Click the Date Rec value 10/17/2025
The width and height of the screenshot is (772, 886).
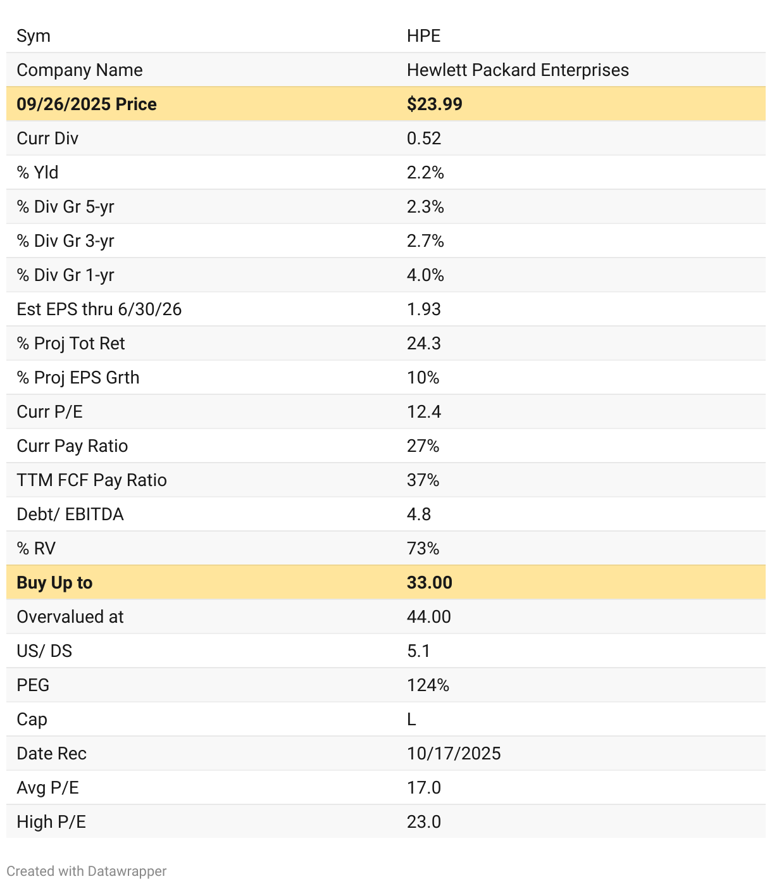point(453,754)
